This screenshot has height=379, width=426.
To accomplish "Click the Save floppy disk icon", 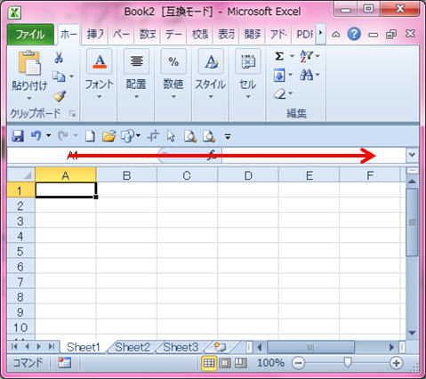I will (18, 136).
